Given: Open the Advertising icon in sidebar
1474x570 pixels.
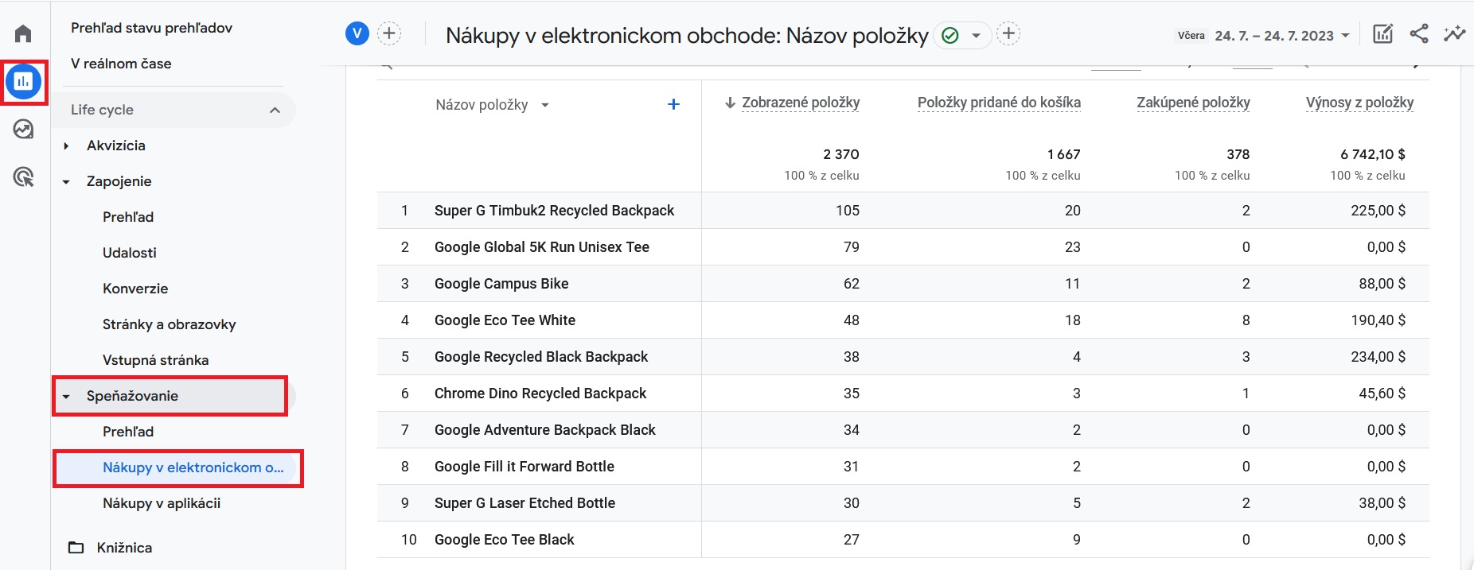Looking at the screenshot, I should point(23,176).
